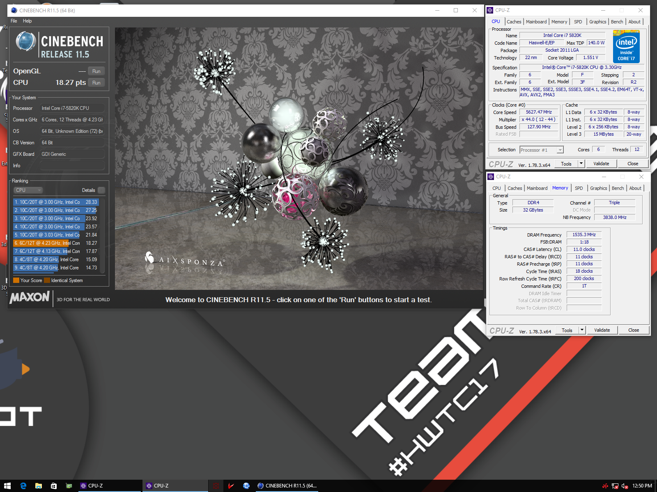This screenshot has height=492, width=657.
Task: Click the orange Your Score legend swatch
Action: (16, 280)
